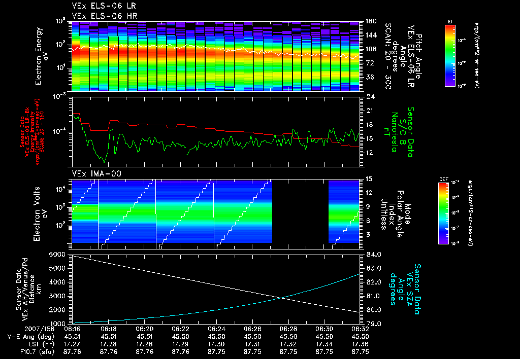Click the 06:22 time tick label

[180, 329]
